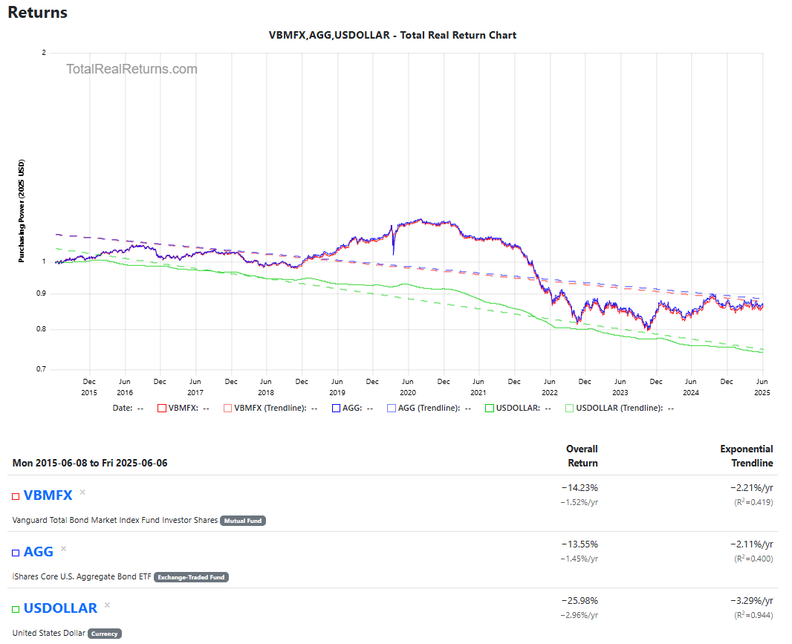Remove USDOLLAR using its x icon
The width and height of the screenshot is (792, 644).
pyautogui.click(x=107, y=605)
